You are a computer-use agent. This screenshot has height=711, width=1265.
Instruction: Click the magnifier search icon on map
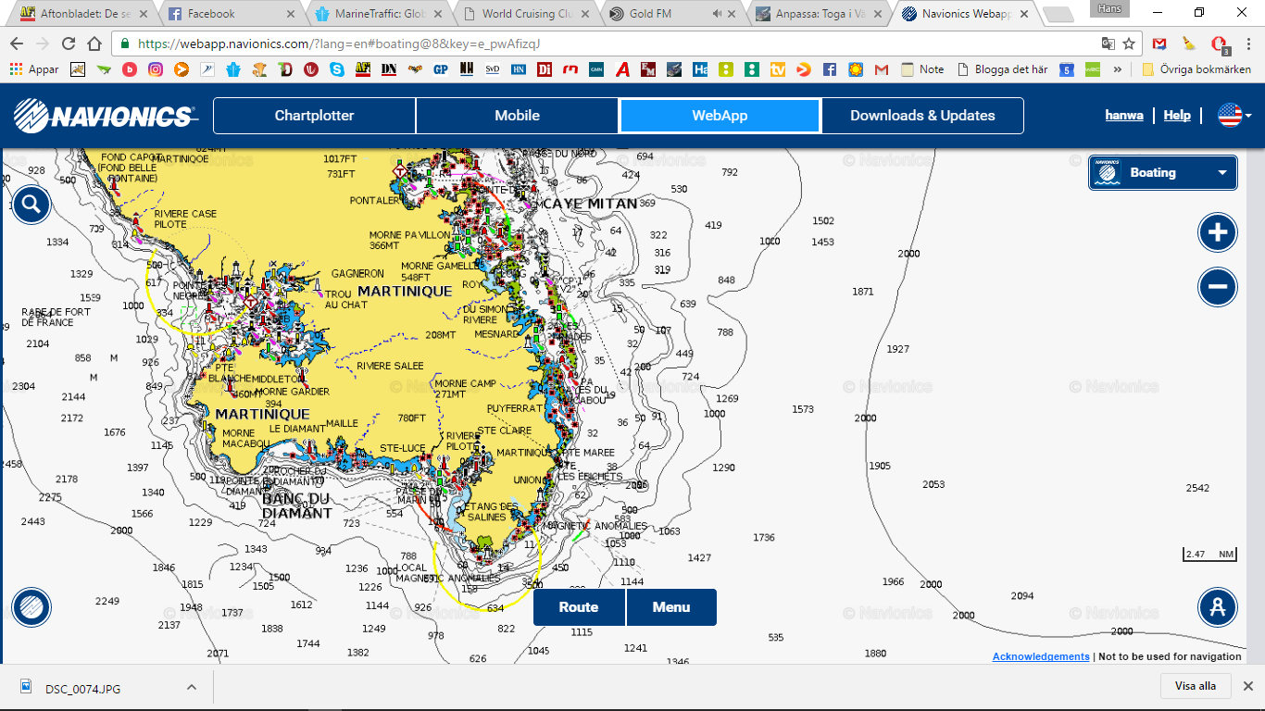[x=31, y=205]
